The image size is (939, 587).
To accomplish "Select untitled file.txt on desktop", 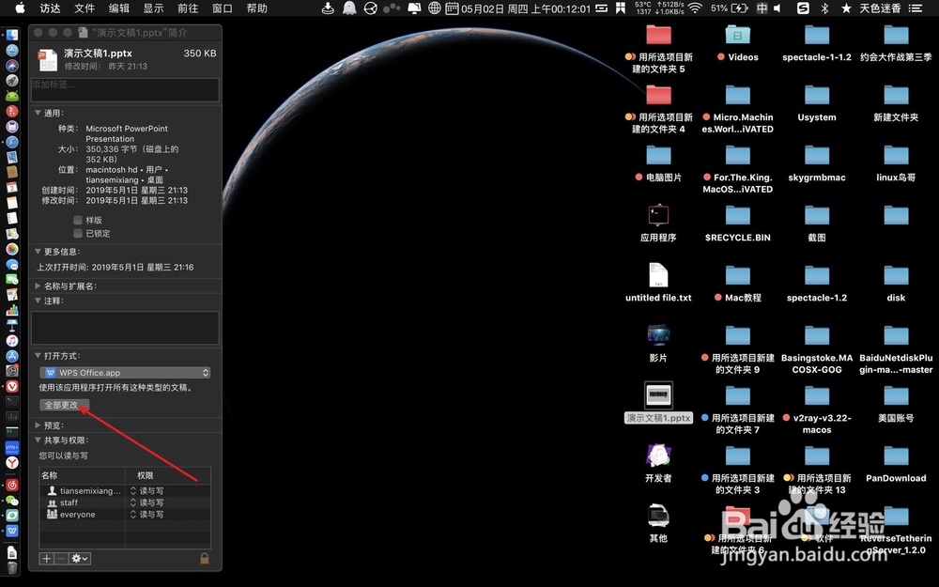I will (x=658, y=282).
